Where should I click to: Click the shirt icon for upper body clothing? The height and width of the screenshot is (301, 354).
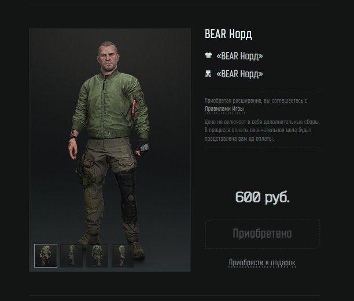coord(208,55)
